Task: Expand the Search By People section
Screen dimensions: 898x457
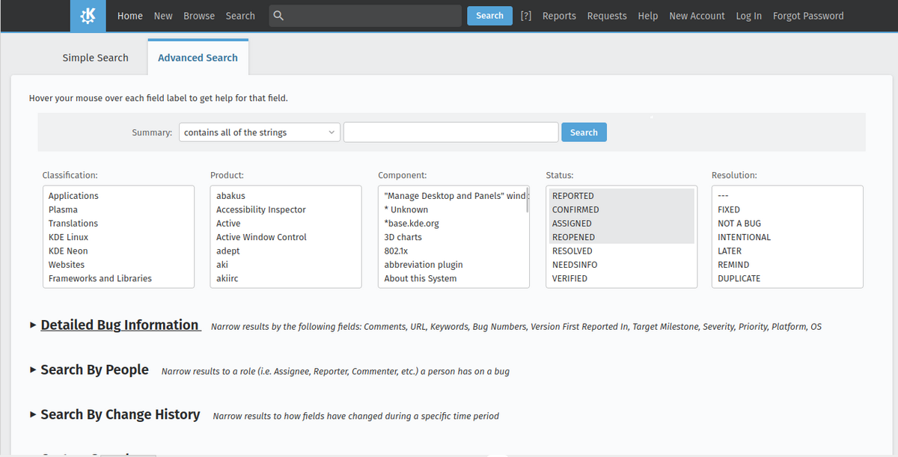Action: point(94,370)
